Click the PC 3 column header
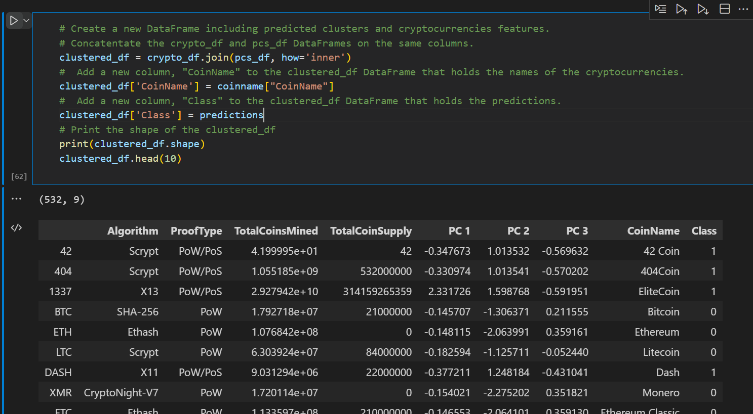This screenshot has height=414, width=753. coord(577,231)
